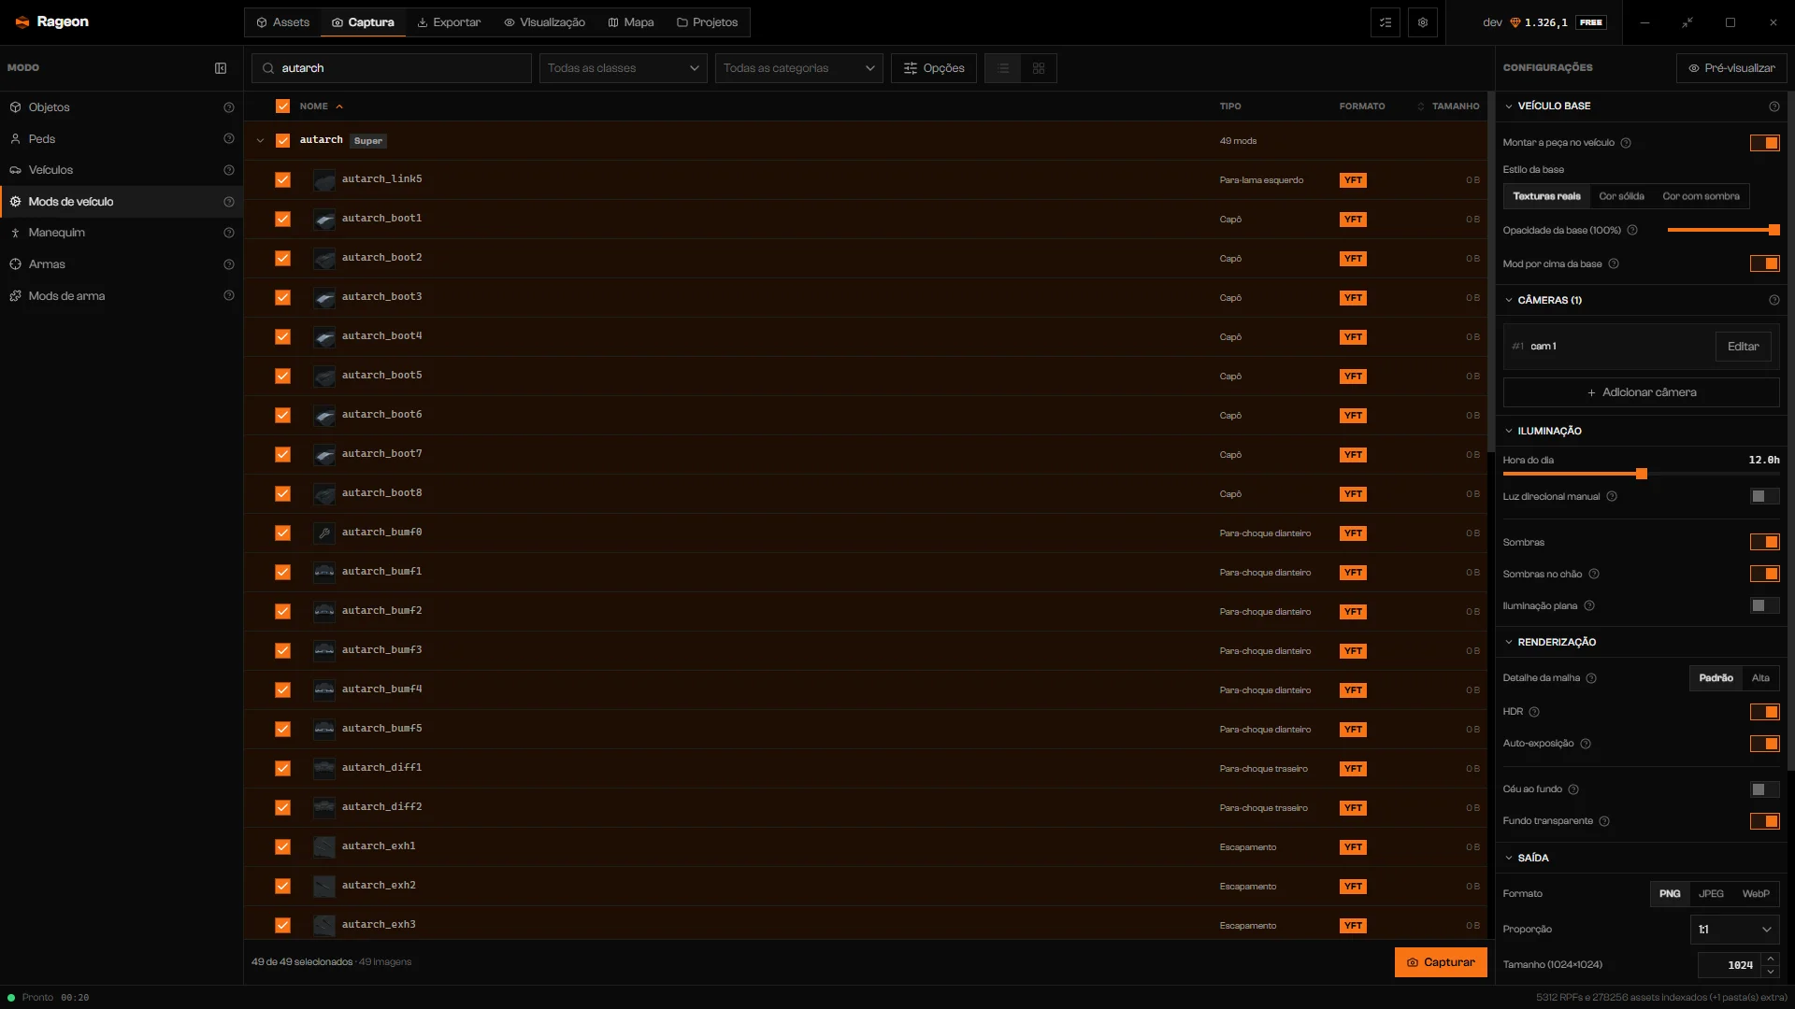1795x1009 pixels.
Task: Click the Rageon logo
Action: [52, 21]
